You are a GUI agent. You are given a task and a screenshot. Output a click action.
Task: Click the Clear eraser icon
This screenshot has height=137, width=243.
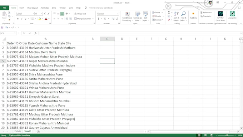point(169,20)
